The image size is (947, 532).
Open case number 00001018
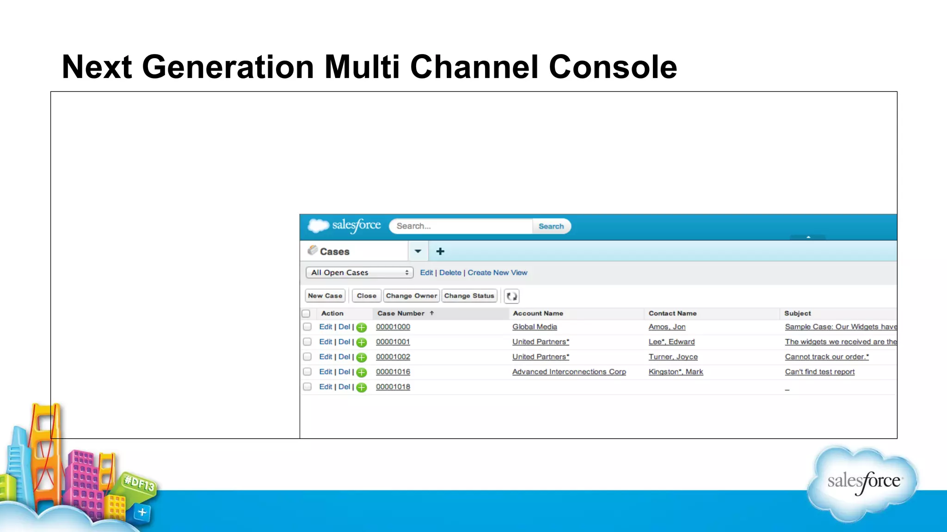393,387
